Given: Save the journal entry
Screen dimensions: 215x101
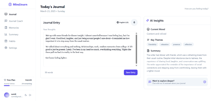Looking at the screenshot, I should click(131, 72).
